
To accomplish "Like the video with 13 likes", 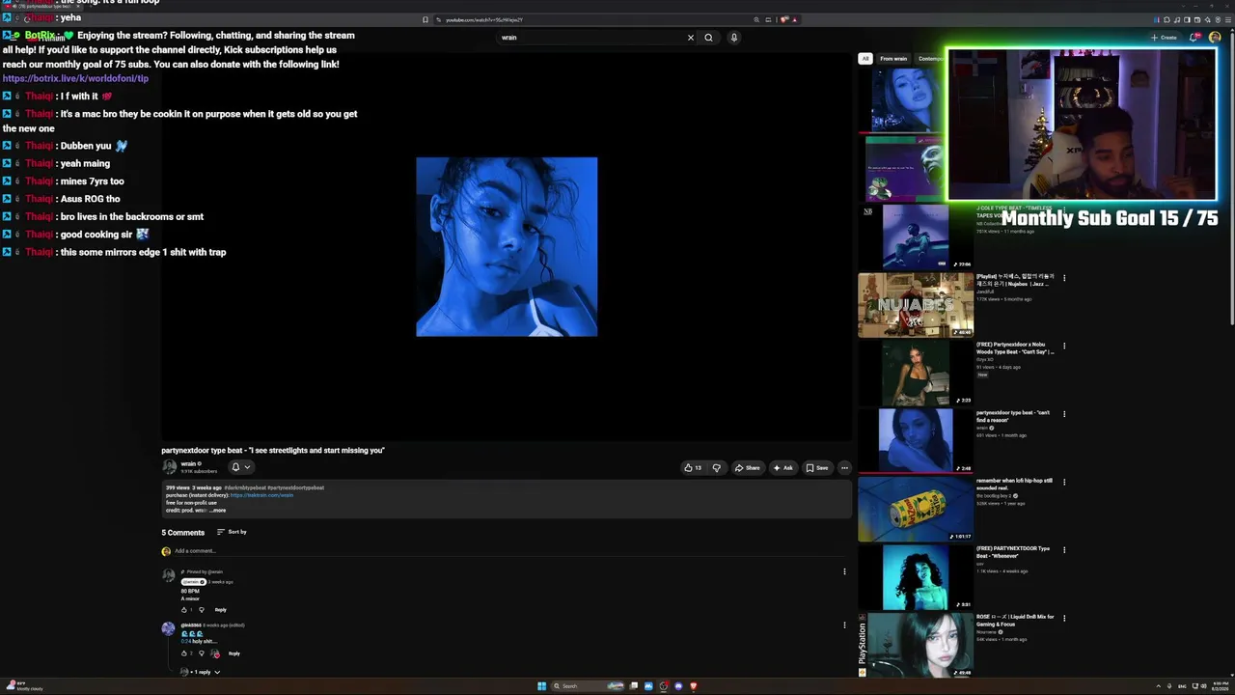I will [692, 468].
